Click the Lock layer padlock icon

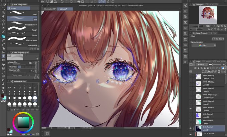pyautogui.click(x=205, y=68)
